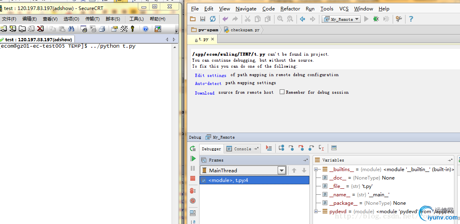Click the blue Back navigation arrow

(303, 19)
